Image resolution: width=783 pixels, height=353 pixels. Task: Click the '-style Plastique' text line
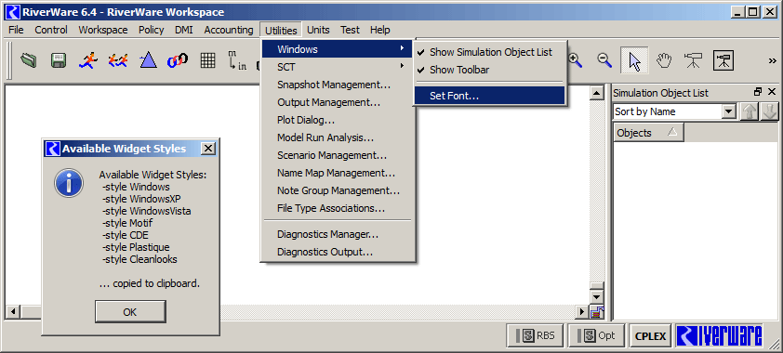point(136,247)
